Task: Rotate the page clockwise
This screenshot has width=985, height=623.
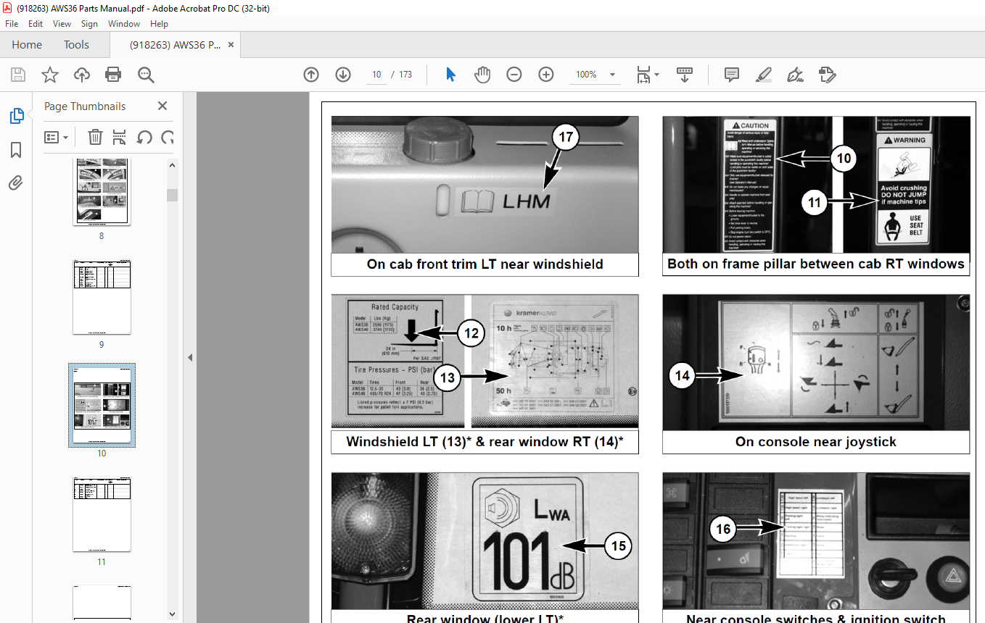Action: tap(168, 137)
